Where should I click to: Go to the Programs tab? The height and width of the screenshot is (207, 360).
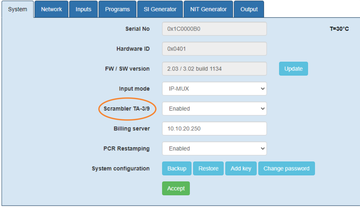[117, 9]
